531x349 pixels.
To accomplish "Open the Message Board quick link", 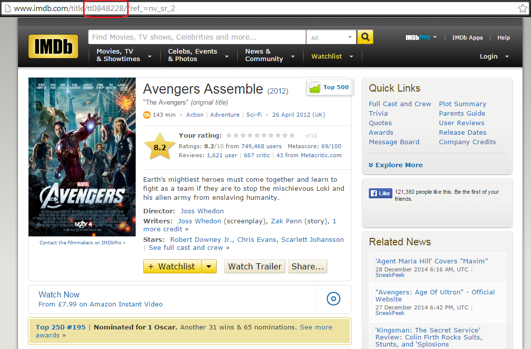I will (x=394, y=142).
